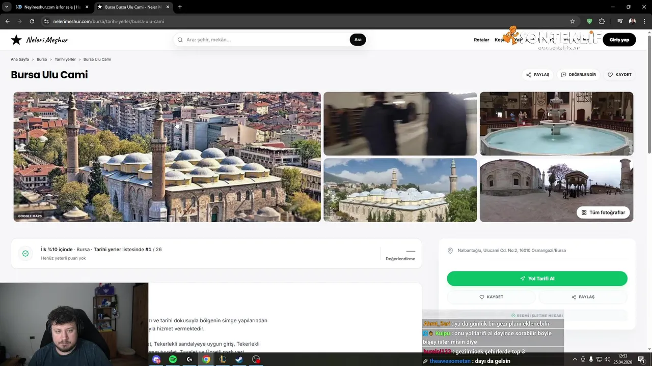Click the Giriş yap button

tap(619, 40)
